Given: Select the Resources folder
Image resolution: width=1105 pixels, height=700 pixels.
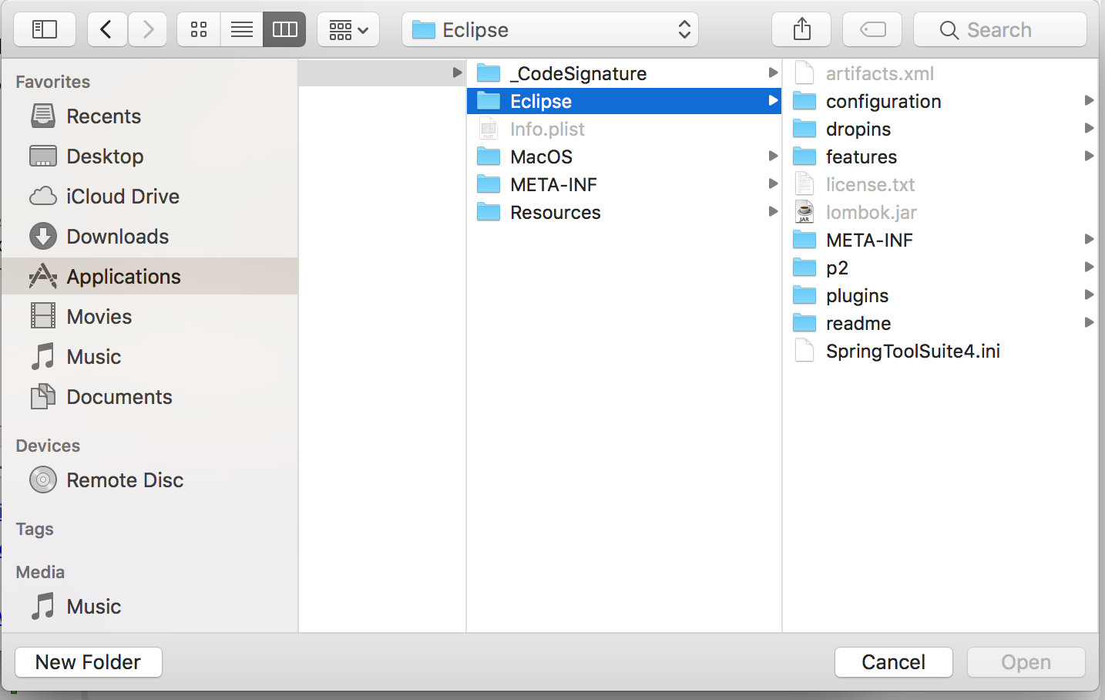Looking at the screenshot, I should tap(624, 212).
